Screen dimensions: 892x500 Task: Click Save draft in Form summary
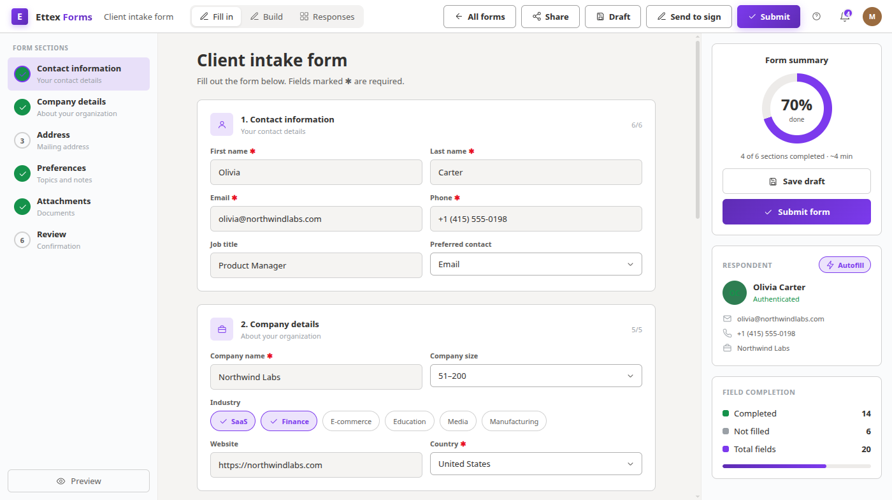point(796,181)
